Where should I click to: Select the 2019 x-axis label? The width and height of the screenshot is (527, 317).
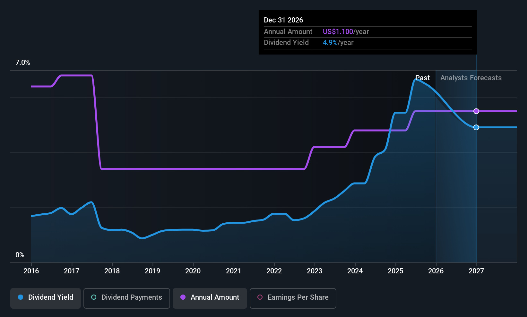(152, 271)
